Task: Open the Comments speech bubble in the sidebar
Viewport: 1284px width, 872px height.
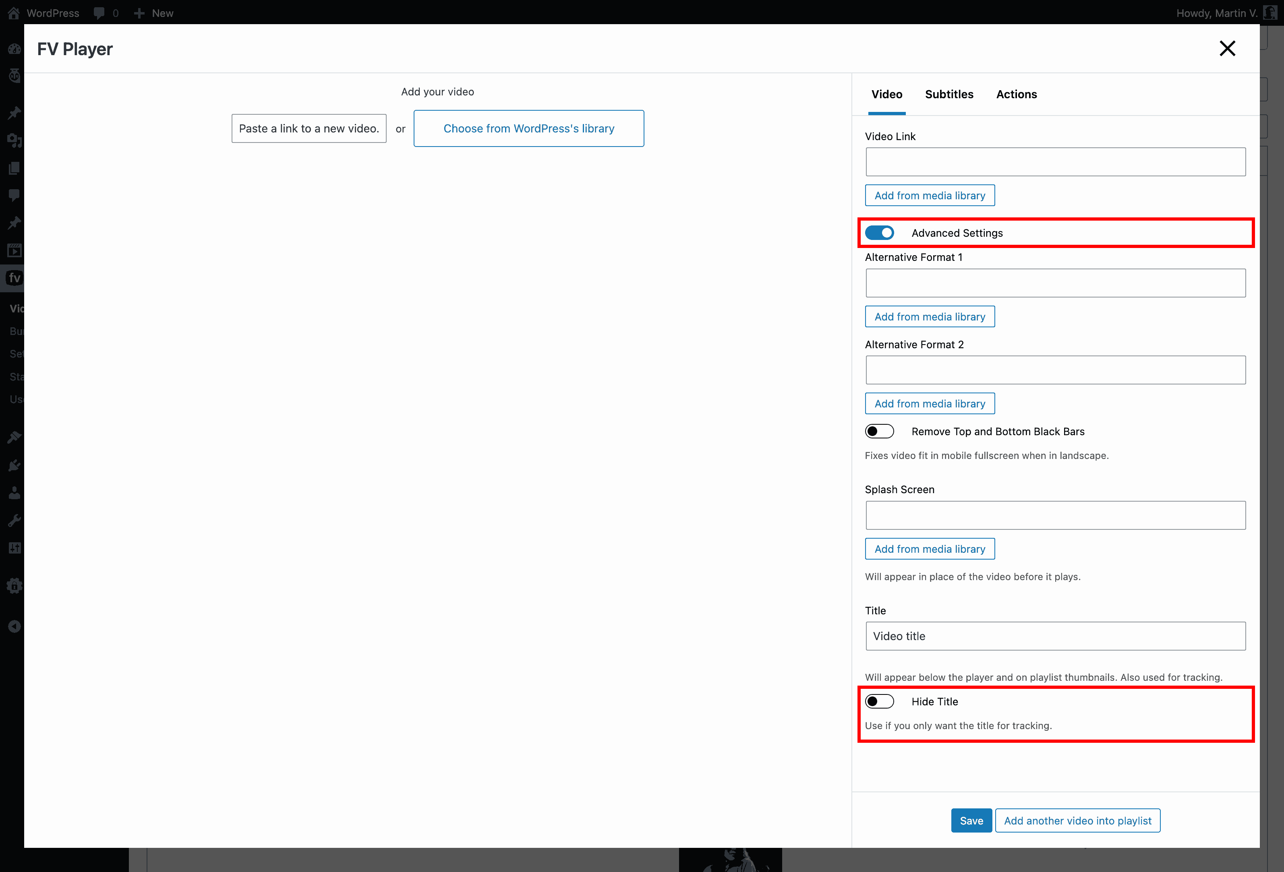Action: click(15, 195)
